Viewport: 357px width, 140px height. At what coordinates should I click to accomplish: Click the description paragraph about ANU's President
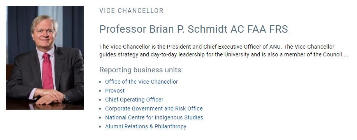click(223, 51)
